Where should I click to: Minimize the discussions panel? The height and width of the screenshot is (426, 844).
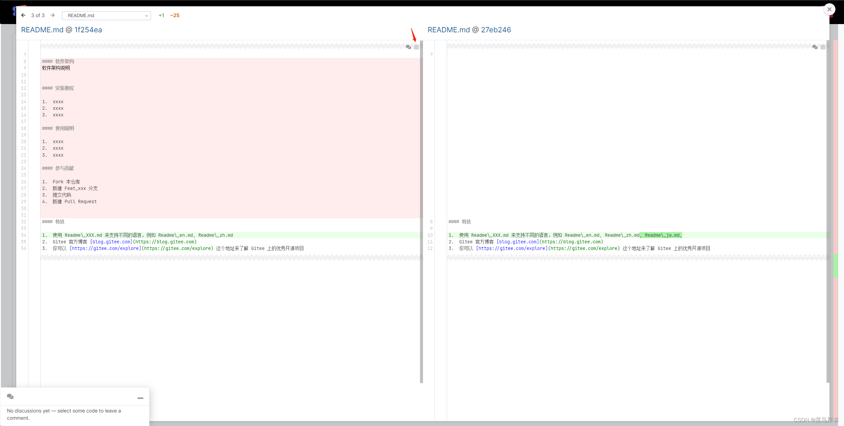pos(140,398)
